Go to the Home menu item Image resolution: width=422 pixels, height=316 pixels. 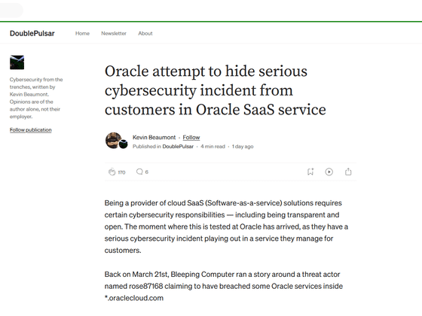click(x=82, y=33)
